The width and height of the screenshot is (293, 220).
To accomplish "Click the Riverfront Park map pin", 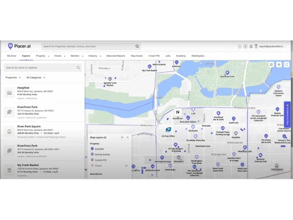I will [227, 73].
